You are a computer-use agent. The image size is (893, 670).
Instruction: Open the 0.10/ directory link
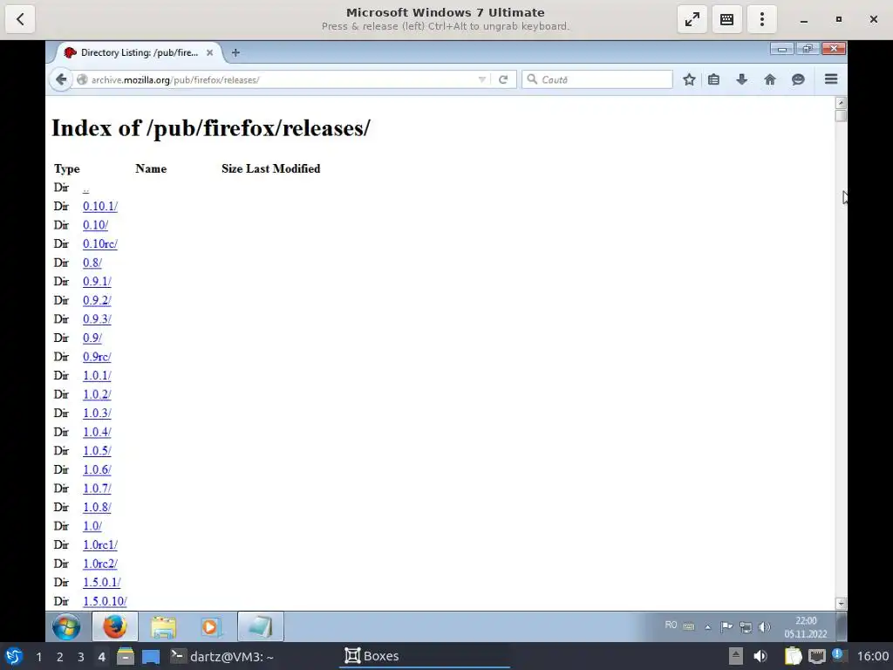click(x=95, y=225)
